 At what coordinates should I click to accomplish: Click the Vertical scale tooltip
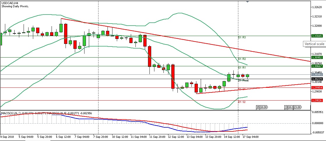314,44
